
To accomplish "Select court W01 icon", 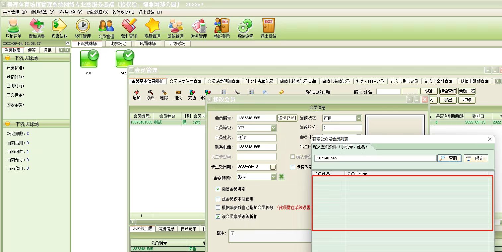I will click(89, 59).
